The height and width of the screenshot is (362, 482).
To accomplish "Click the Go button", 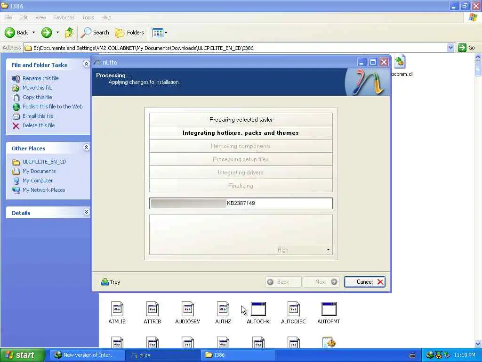I will pyautogui.click(x=466, y=48).
